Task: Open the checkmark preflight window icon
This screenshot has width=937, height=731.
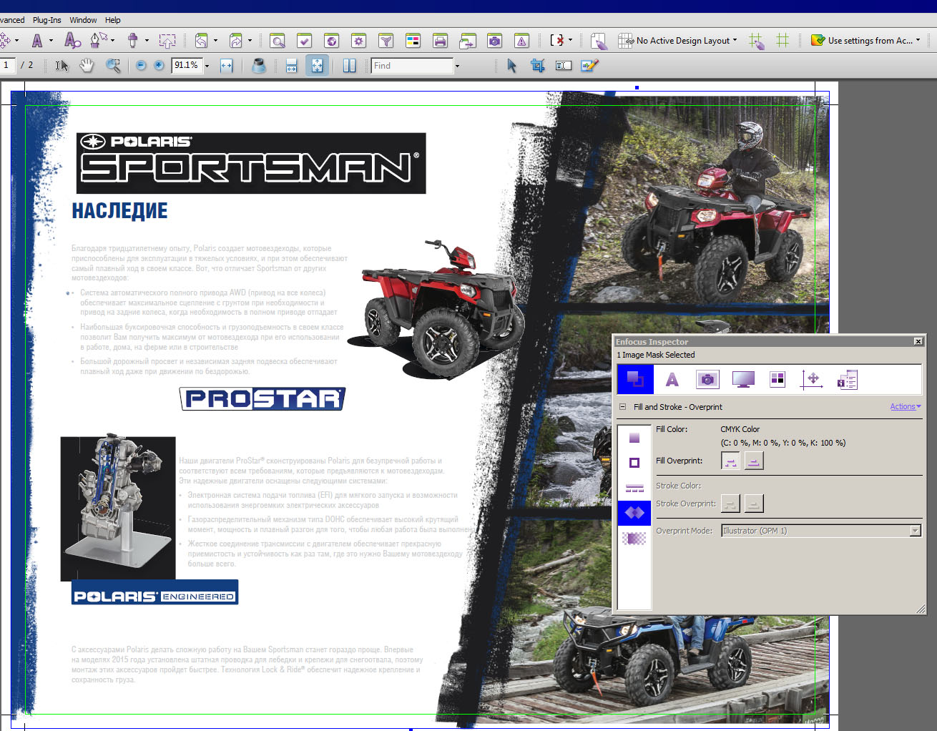Action: click(x=305, y=41)
